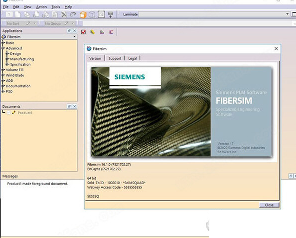Switch to the Legal tab
The height and width of the screenshot is (238, 296).
(x=133, y=58)
